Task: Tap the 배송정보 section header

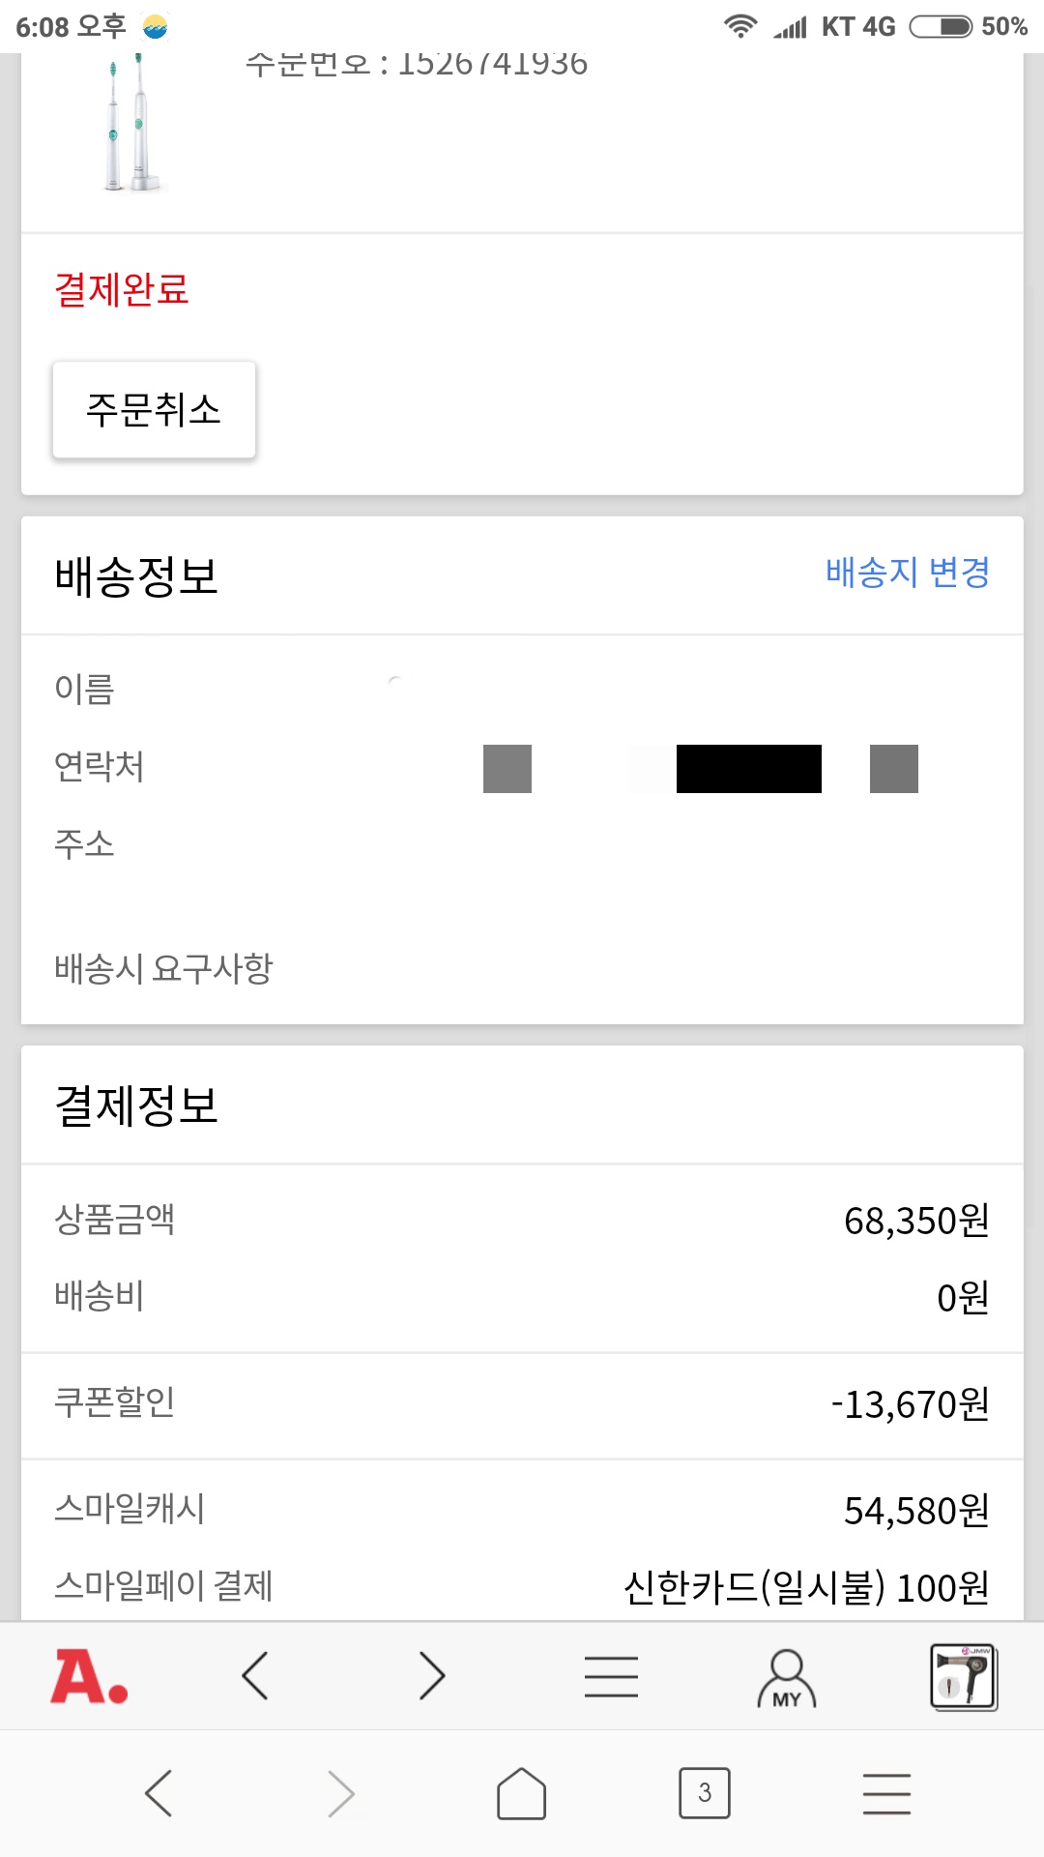Action: coord(136,576)
